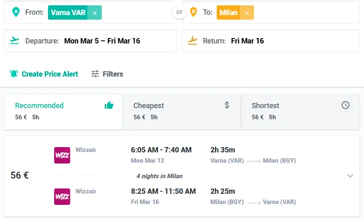Expand flight details with chevron arrow
Screen dimensions: 364x220
350,176
